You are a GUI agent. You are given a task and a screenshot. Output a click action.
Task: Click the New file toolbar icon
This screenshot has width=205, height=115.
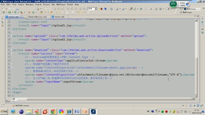4,9
